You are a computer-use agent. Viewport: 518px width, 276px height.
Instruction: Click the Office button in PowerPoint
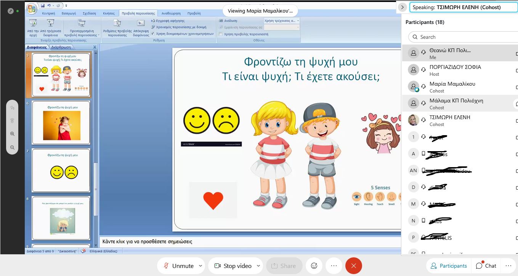click(x=32, y=8)
